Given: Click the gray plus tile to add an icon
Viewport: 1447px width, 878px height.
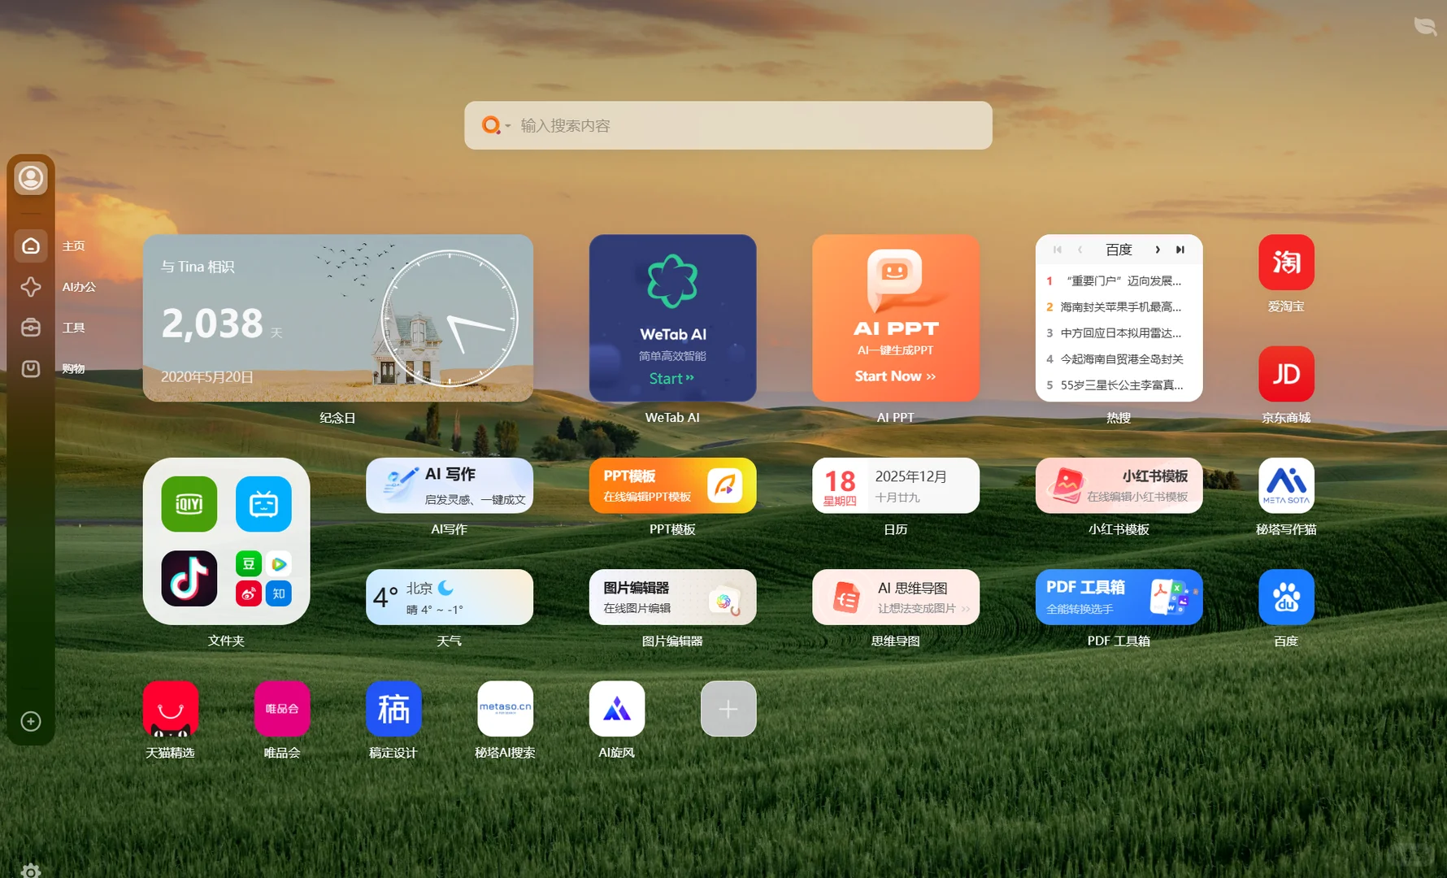Looking at the screenshot, I should point(728,709).
